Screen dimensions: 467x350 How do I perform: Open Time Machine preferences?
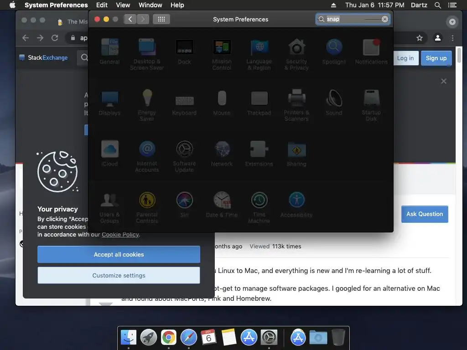point(259,207)
